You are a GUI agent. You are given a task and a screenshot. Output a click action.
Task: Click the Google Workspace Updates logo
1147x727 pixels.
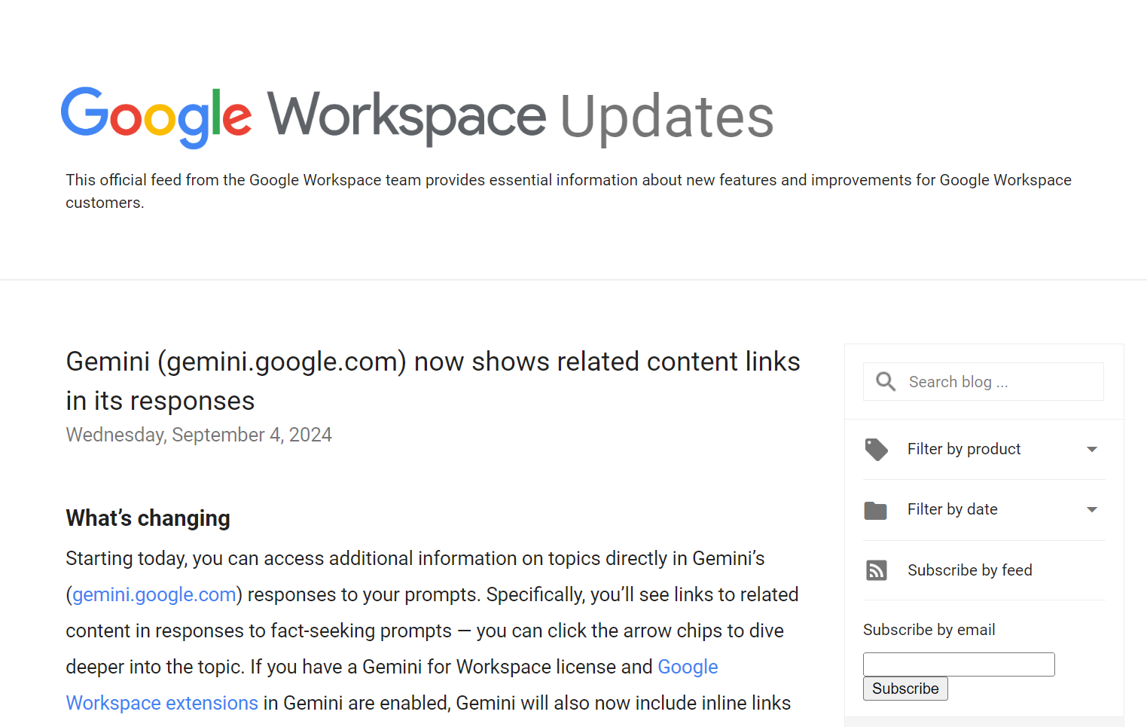[416, 117]
